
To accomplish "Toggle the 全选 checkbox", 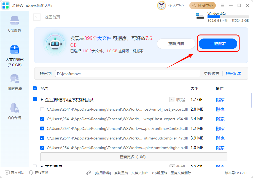I will pyautogui.click(x=35, y=88).
